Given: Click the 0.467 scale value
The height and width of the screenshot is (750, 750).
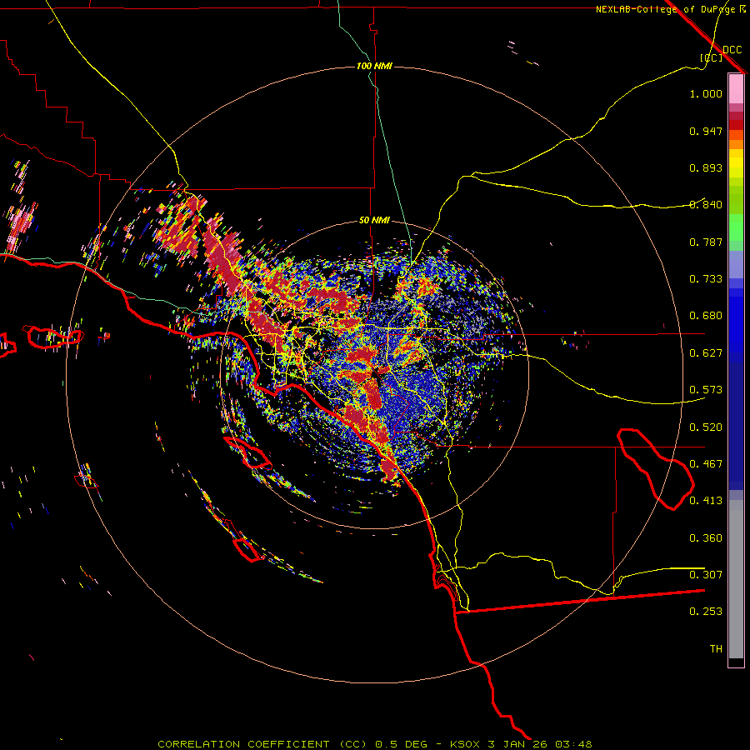Looking at the screenshot, I should (x=706, y=464).
